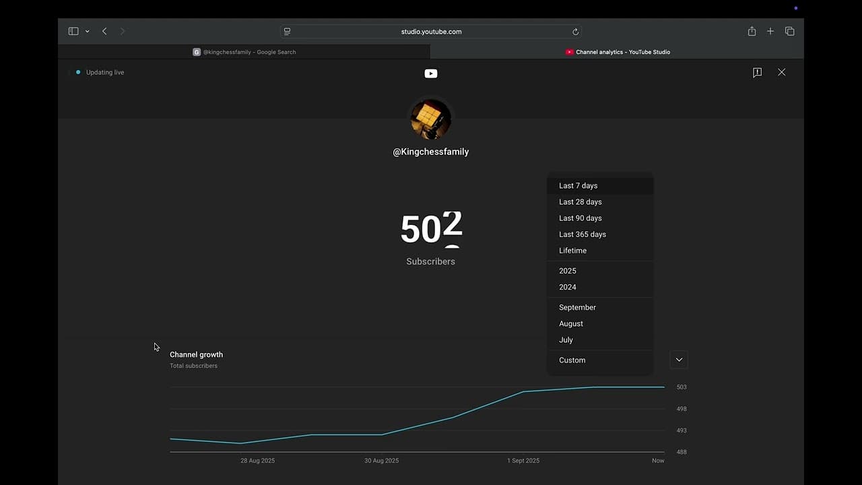This screenshot has height=485, width=862.
Task: Click the 488 value on chart axis
Action: click(682, 452)
